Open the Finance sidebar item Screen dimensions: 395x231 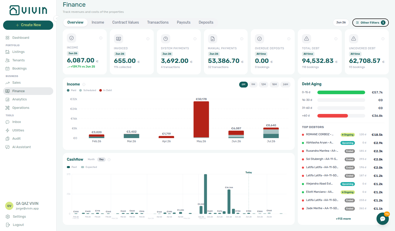(28, 91)
